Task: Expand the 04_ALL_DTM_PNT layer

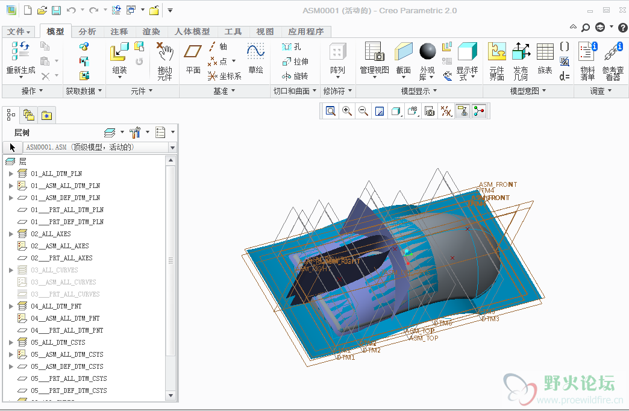Action: 11,306
